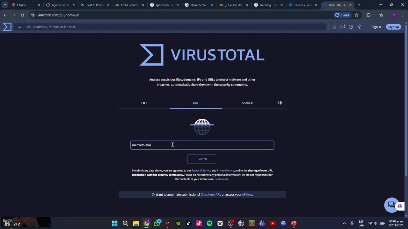408x229 pixels.
Task: Click the Learn more link
Action: [x=222, y=179]
